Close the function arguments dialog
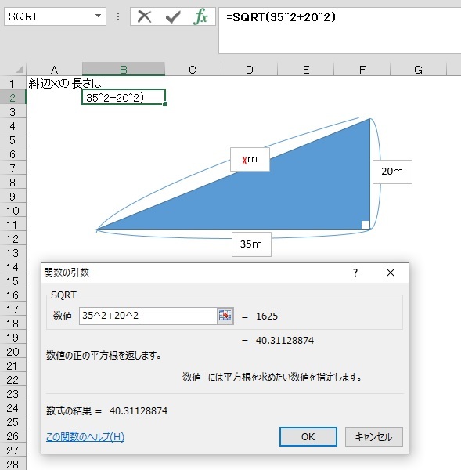 click(391, 273)
